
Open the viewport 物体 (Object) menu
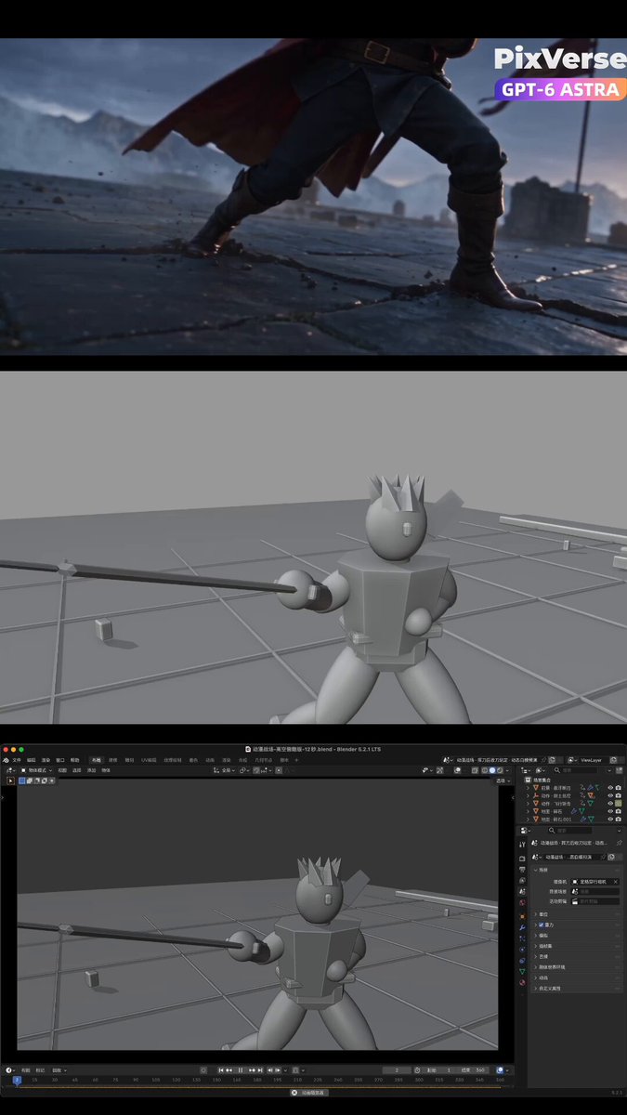pos(106,770)
